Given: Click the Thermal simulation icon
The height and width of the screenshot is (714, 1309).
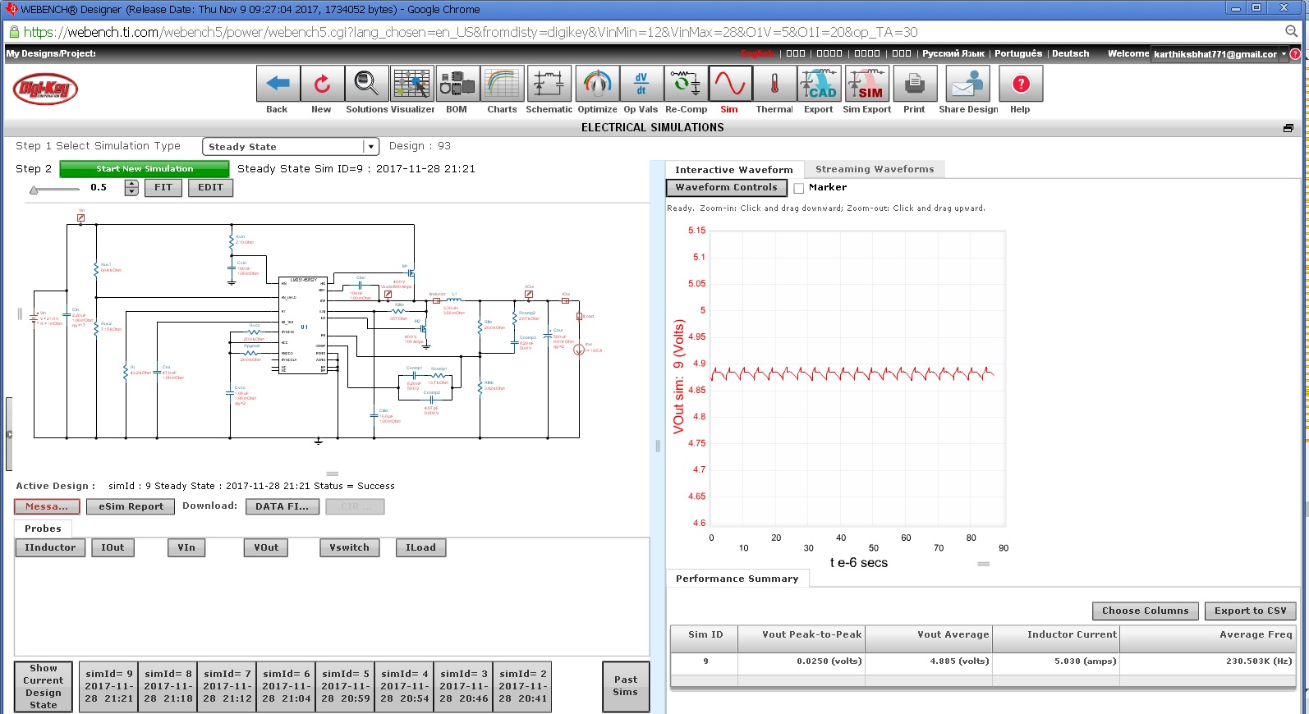Looking at the screenshot, I should click(774, 84).
